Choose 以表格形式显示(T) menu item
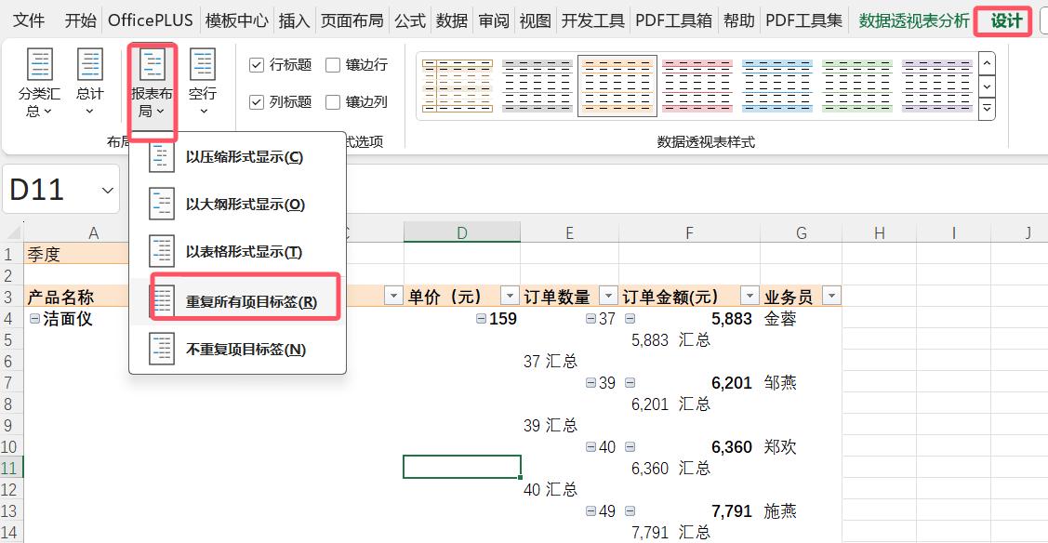The image size is (1048, 543). [x=238, y=252]
